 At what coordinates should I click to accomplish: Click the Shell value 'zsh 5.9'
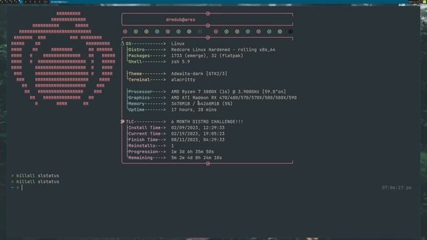pyautogui.click(x=180, y=61)
